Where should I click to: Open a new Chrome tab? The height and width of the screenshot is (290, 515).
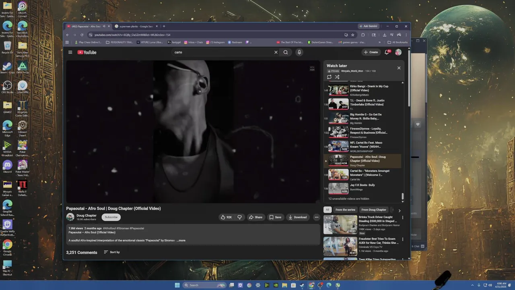coord(164,26)
